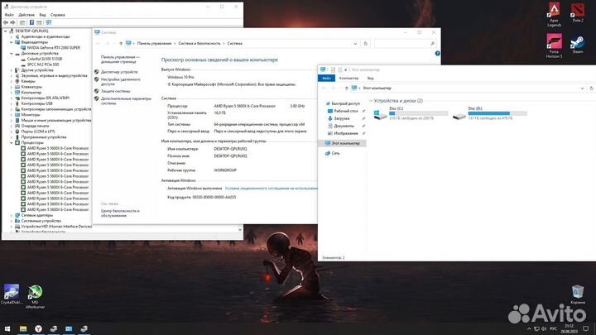Collapse the Устройства и диски group
Viewport: 596px width, 335px height.
pos(371,101)
